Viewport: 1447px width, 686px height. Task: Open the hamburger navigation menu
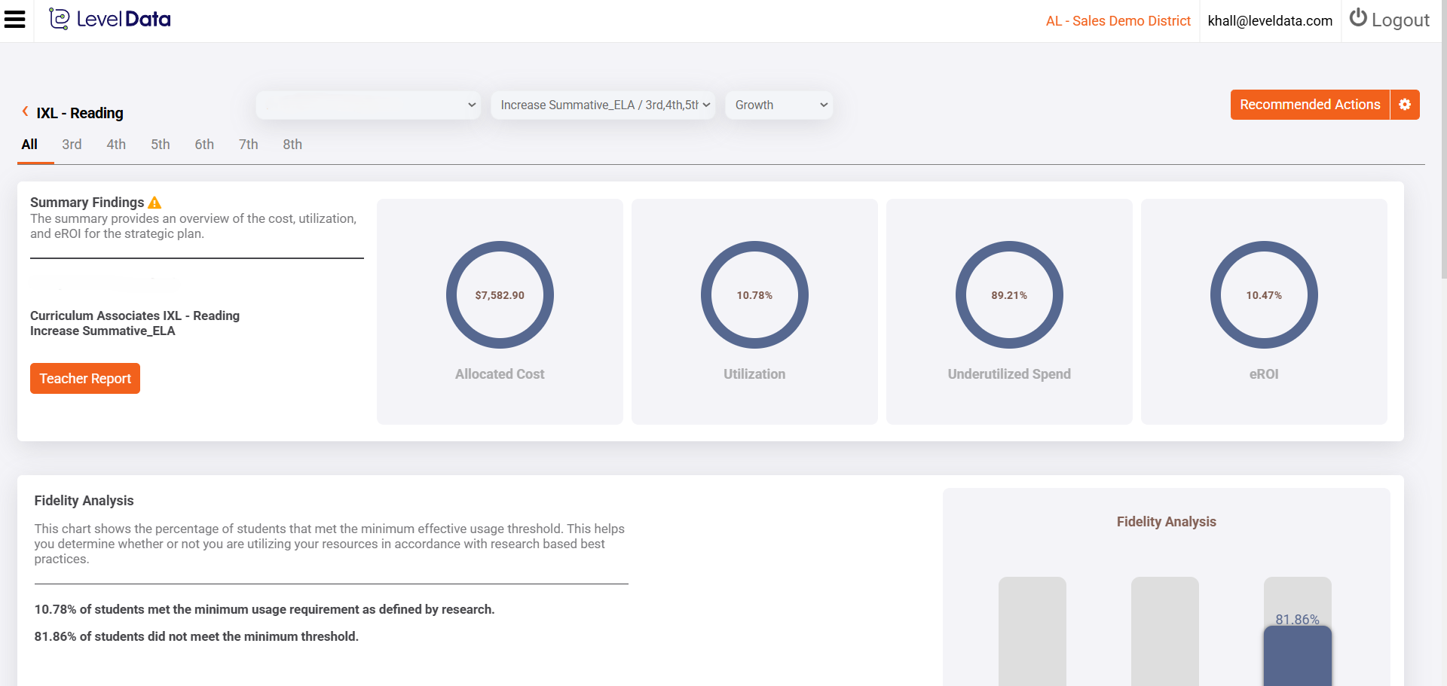(15, 20)
